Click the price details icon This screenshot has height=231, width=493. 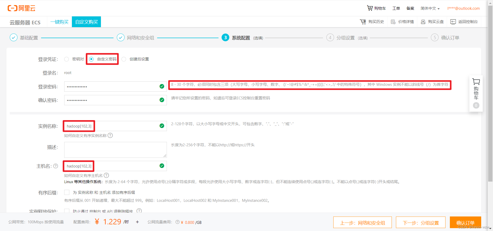click(393, 22)
